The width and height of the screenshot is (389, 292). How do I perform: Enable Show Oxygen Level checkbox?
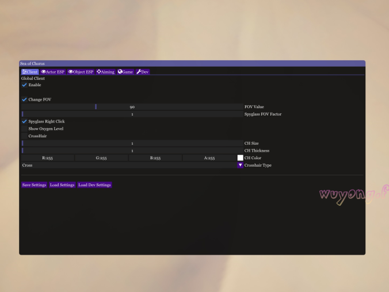pos(24,129)
